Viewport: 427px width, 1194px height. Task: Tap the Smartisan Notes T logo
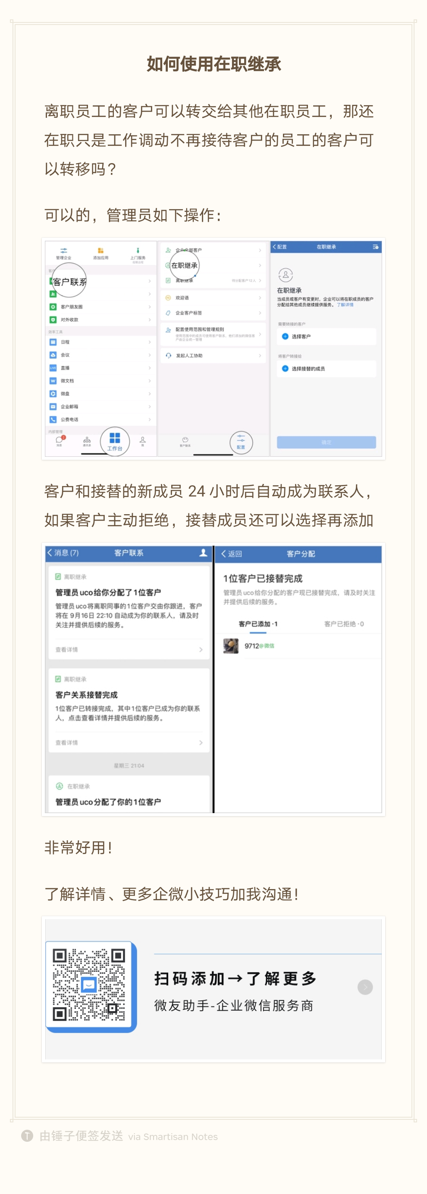(x=27, y=1136)
